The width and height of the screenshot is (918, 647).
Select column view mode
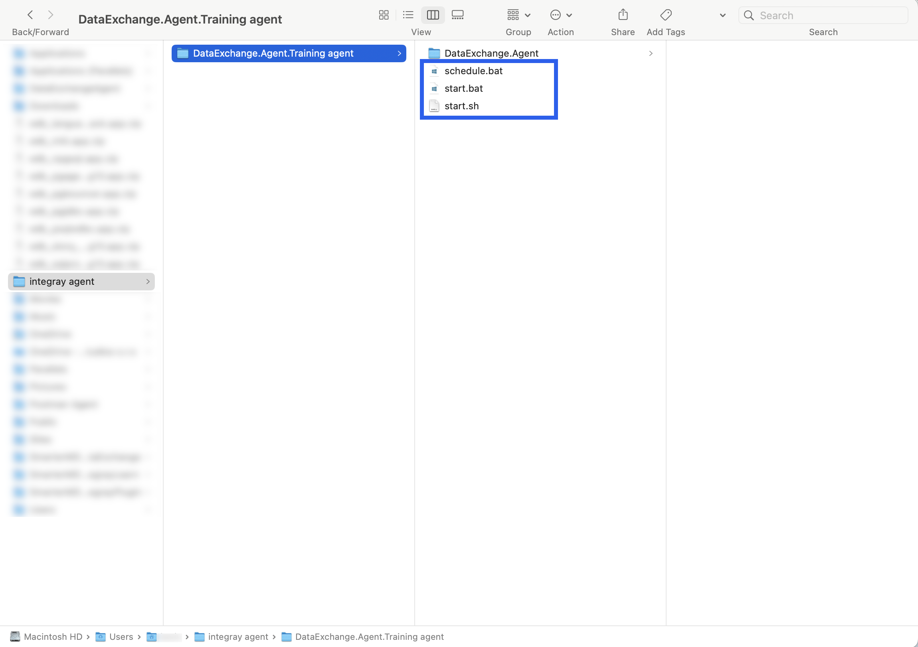click(433, 15)
